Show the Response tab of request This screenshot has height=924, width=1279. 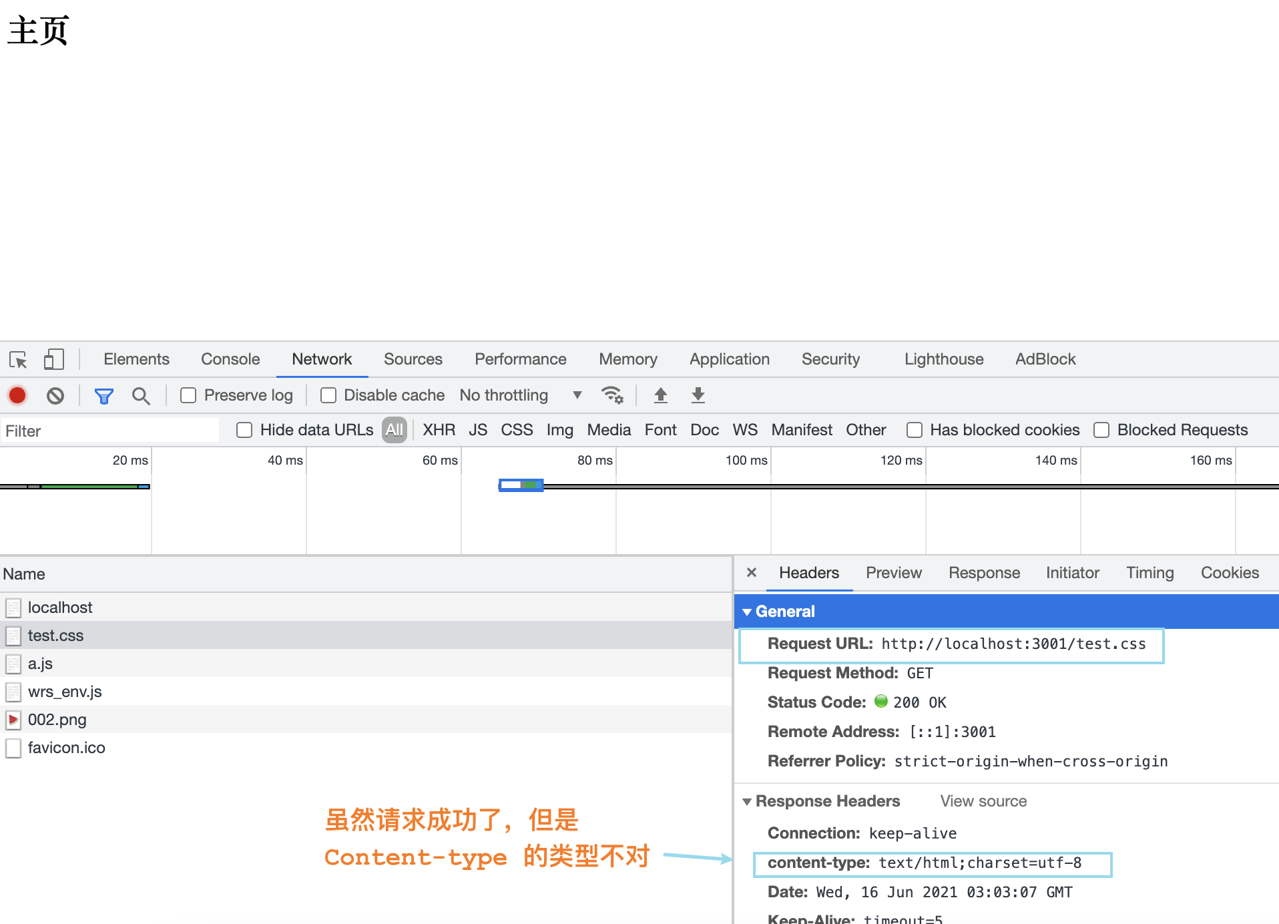click(x=984, y=573)
